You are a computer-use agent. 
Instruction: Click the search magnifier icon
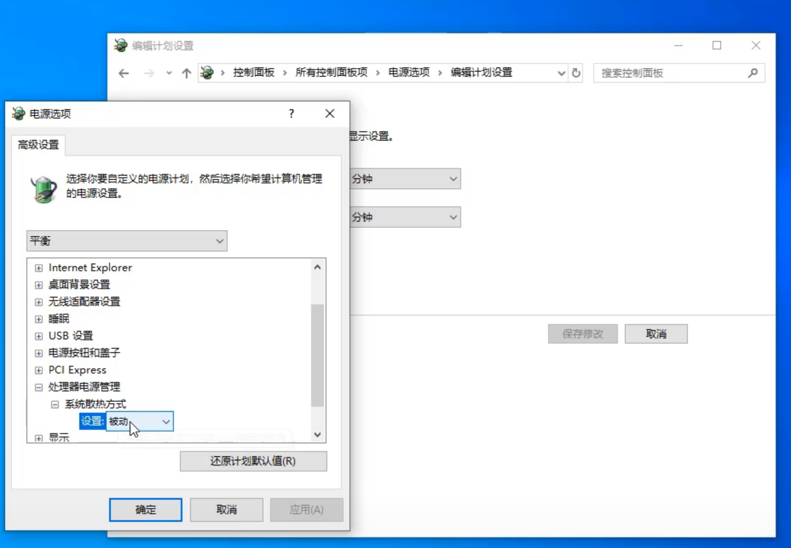pyautogui.click(x=753, y=73)
